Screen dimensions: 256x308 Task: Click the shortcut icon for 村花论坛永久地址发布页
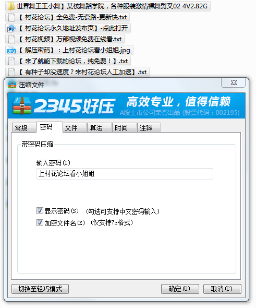click(11, 28)
